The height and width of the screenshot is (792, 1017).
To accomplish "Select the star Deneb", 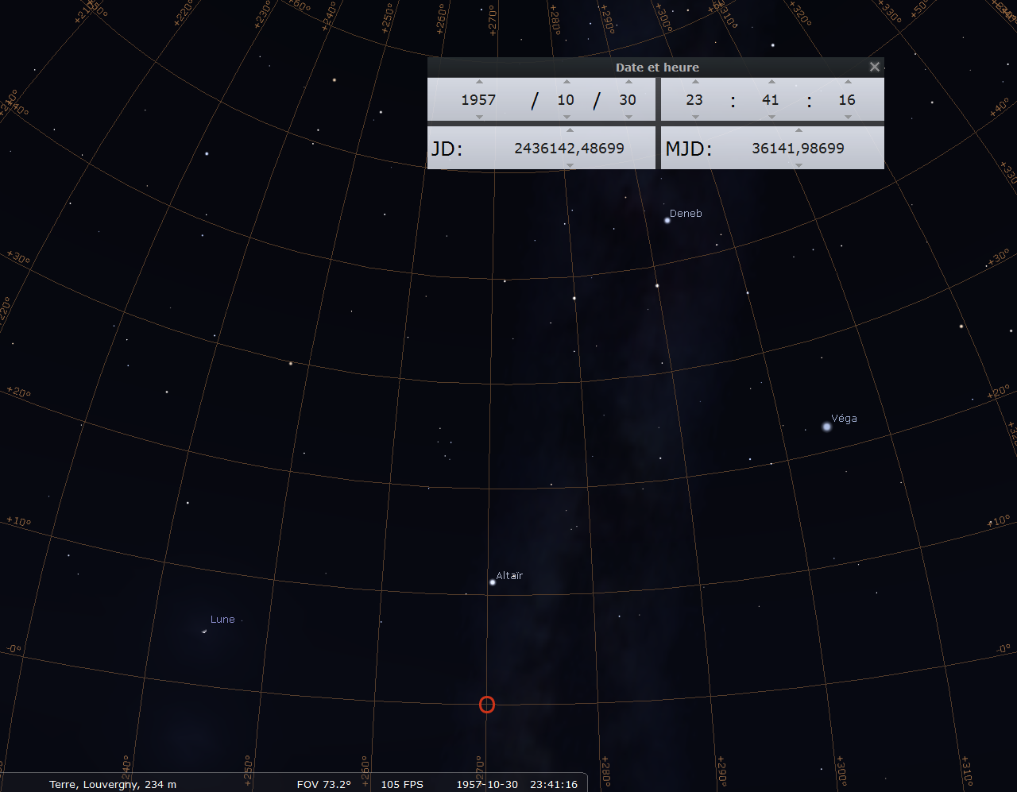I will tap(667, 220).
